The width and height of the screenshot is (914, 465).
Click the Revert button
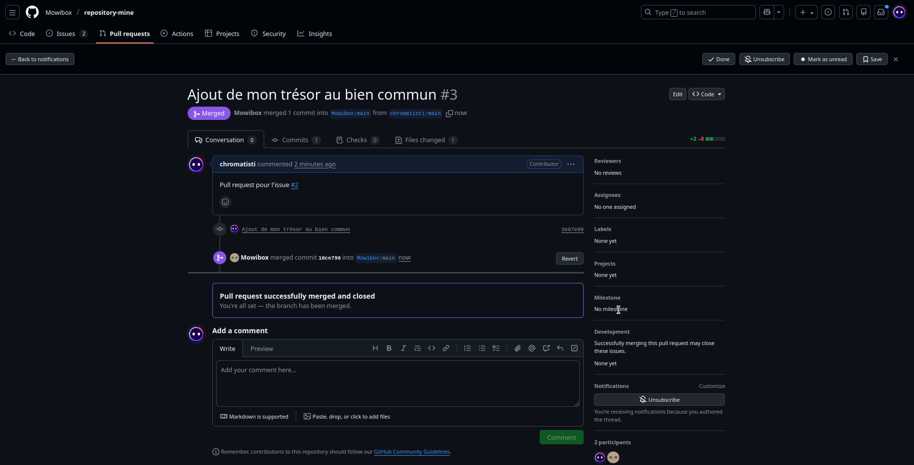(569, 259)
